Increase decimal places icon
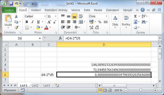Screen dimensions: 164x95 tap(91, 27)
